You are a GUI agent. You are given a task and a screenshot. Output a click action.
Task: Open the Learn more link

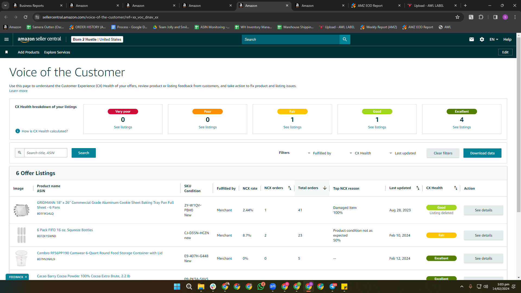click(x=18, y=91)
